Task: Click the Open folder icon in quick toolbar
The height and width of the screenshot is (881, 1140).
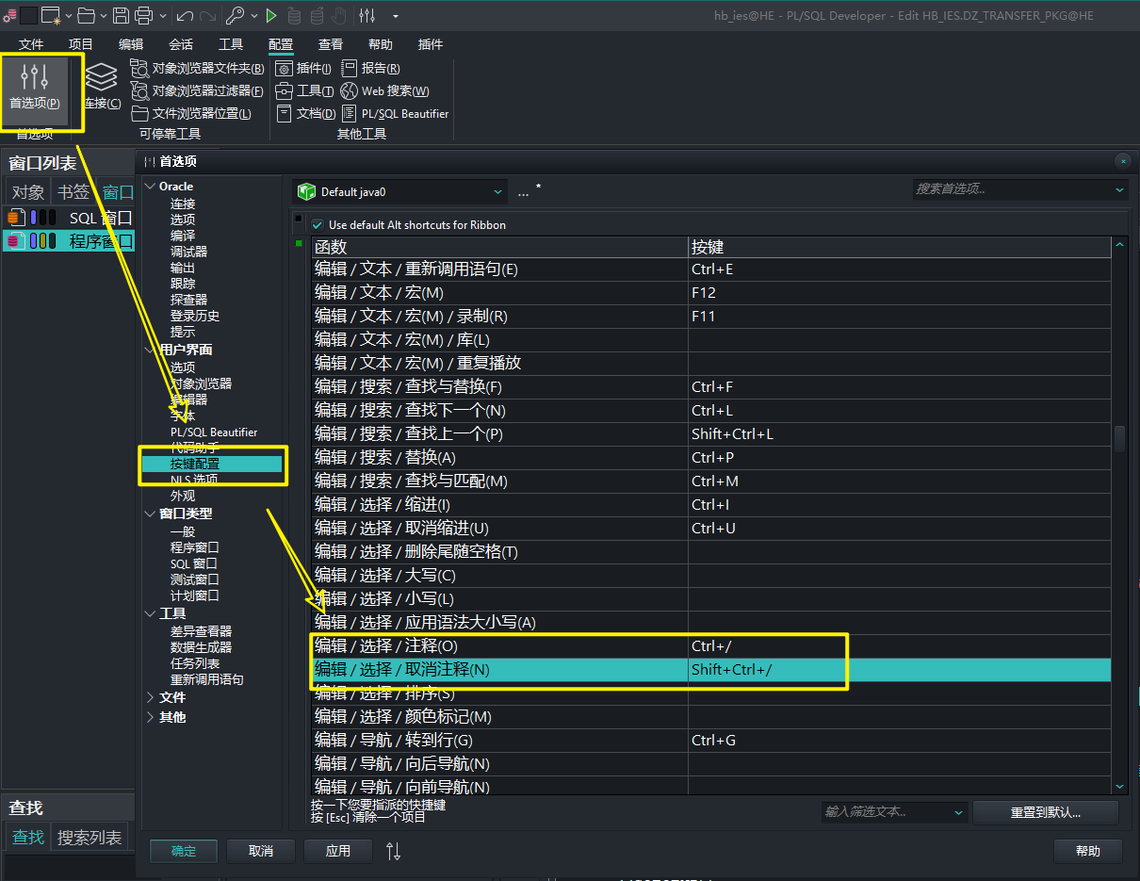Action: click(86, 15)
